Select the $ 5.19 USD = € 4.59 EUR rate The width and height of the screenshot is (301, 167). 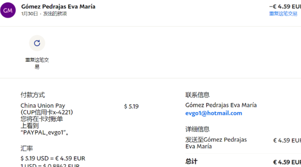(53, 158)
